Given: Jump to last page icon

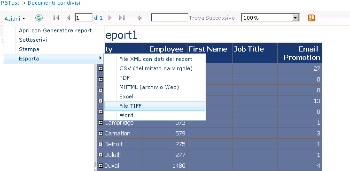Looking at the screenshot, I should coord(122,18).
